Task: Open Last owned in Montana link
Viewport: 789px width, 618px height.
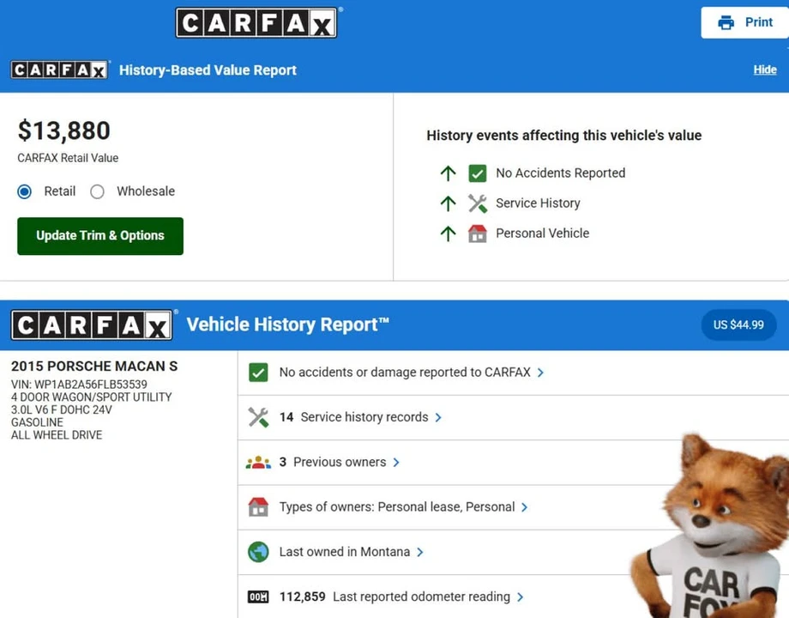Action: pyautogui.click(x=345, y=552)
